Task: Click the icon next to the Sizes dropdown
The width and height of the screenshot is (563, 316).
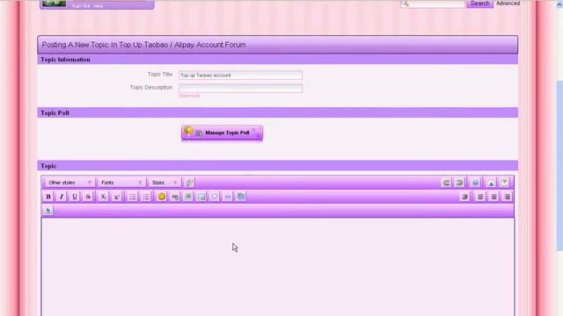Action: pyautogui.click(x=189, y=183)
